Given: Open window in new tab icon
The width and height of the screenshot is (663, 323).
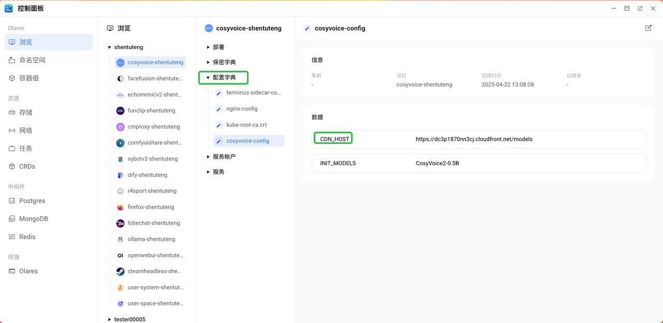Looking at the screenshot, I should [640, 8].
